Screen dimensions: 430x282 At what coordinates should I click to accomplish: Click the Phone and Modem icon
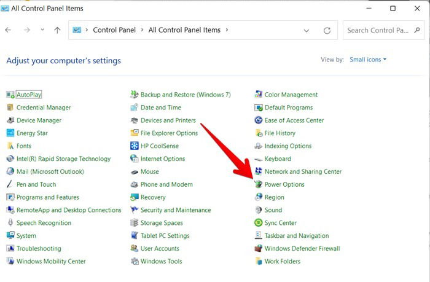tap(135, 184)
